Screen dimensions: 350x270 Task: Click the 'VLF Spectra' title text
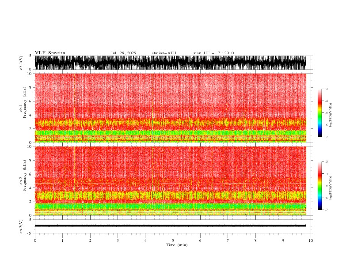pos(50,53)
